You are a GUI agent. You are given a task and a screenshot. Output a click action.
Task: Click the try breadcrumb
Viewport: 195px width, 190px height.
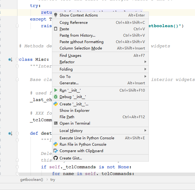click(x=53, y=180)
